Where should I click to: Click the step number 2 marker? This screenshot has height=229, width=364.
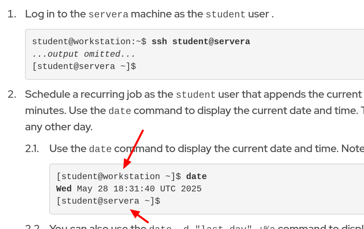point(12,95)
